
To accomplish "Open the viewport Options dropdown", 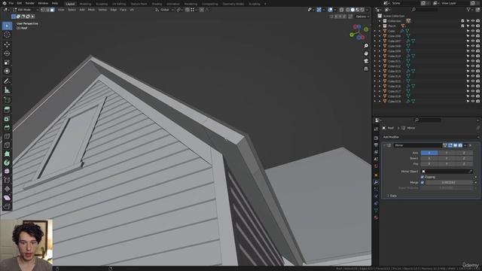I will [x=362, y=17].
